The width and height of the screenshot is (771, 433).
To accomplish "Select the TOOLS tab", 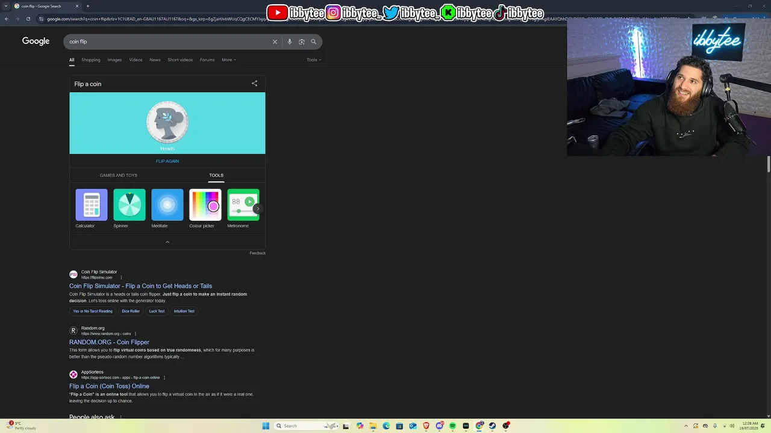I will [216, 175].
